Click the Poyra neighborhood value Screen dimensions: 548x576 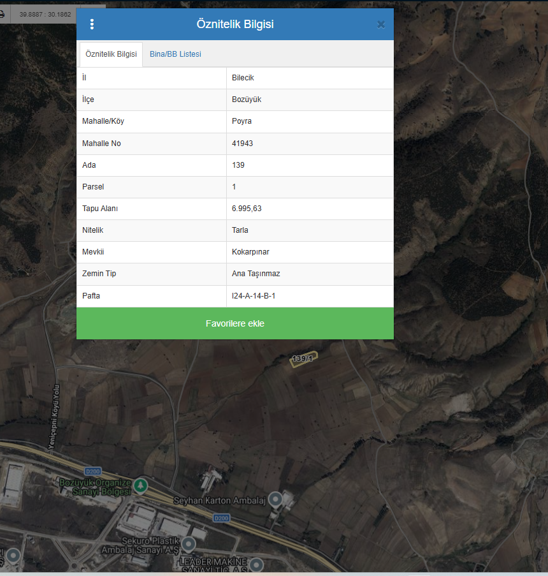click(x=310, y=121)
